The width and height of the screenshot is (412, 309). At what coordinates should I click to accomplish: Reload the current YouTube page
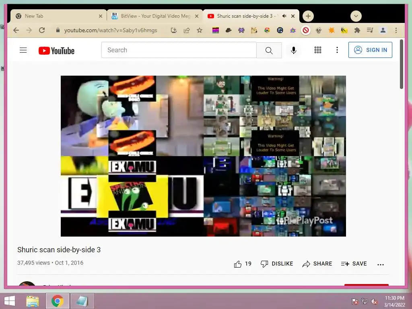pyautogui.click(x=42, y=30)
